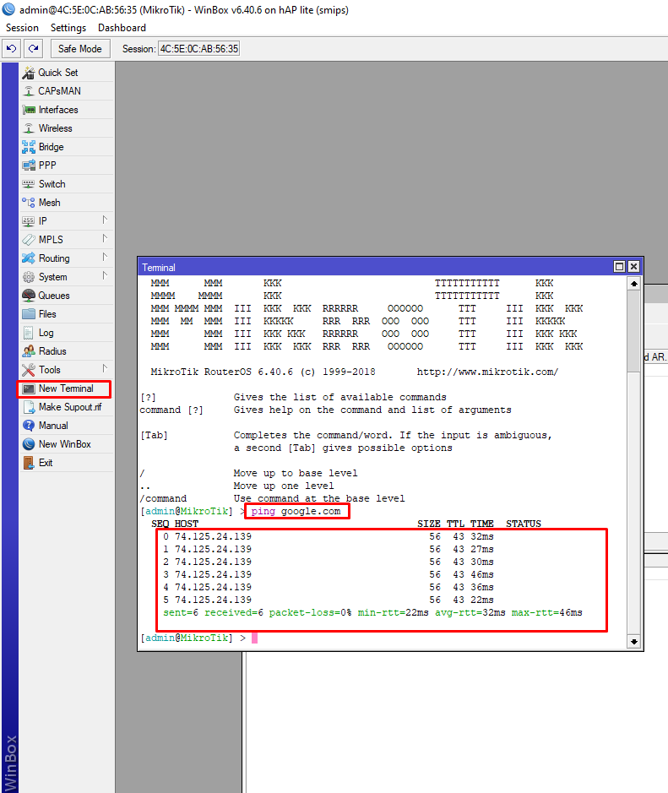
Task: Click the System gear icon in sidebar
Action: coord(29,277)
